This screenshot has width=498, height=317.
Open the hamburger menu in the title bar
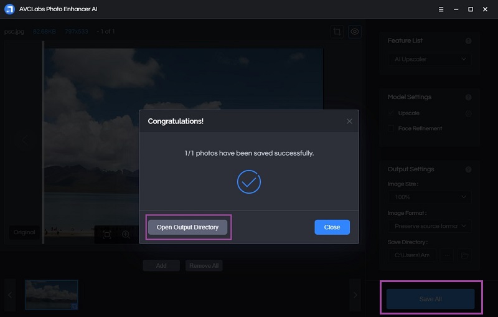click(441, 9)
